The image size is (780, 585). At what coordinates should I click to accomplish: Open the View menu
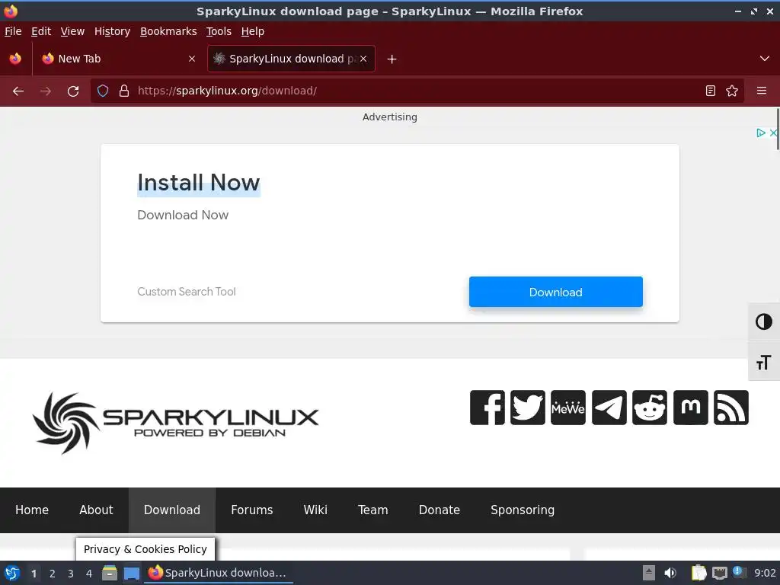[x=72, y=31]
